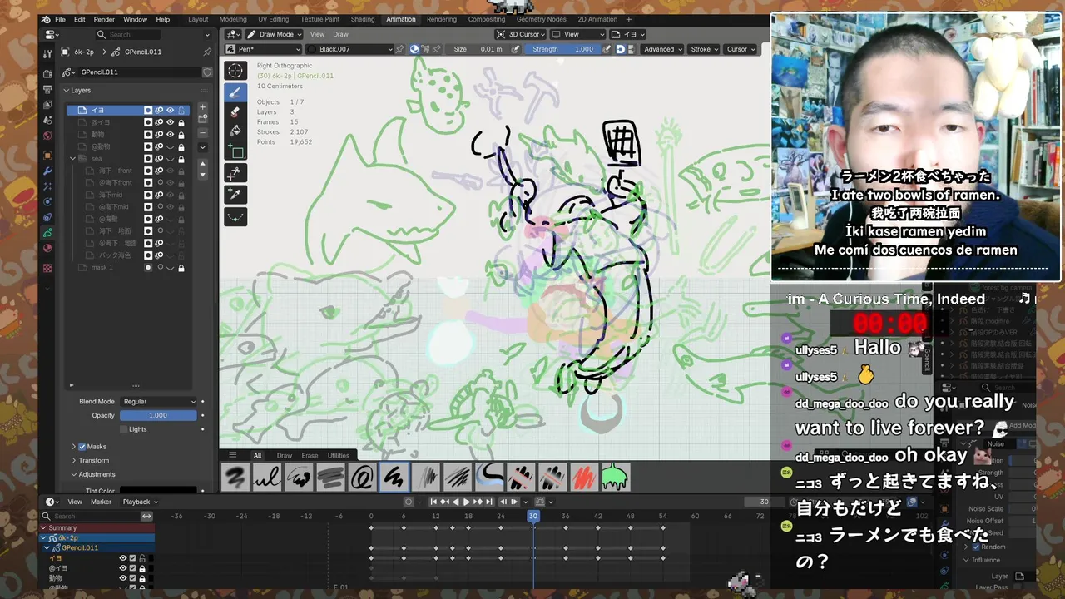Move the layer down in the list
The width and height of the screenshot is (1065, 599).
pyautogui.click(x=202, y=174)
